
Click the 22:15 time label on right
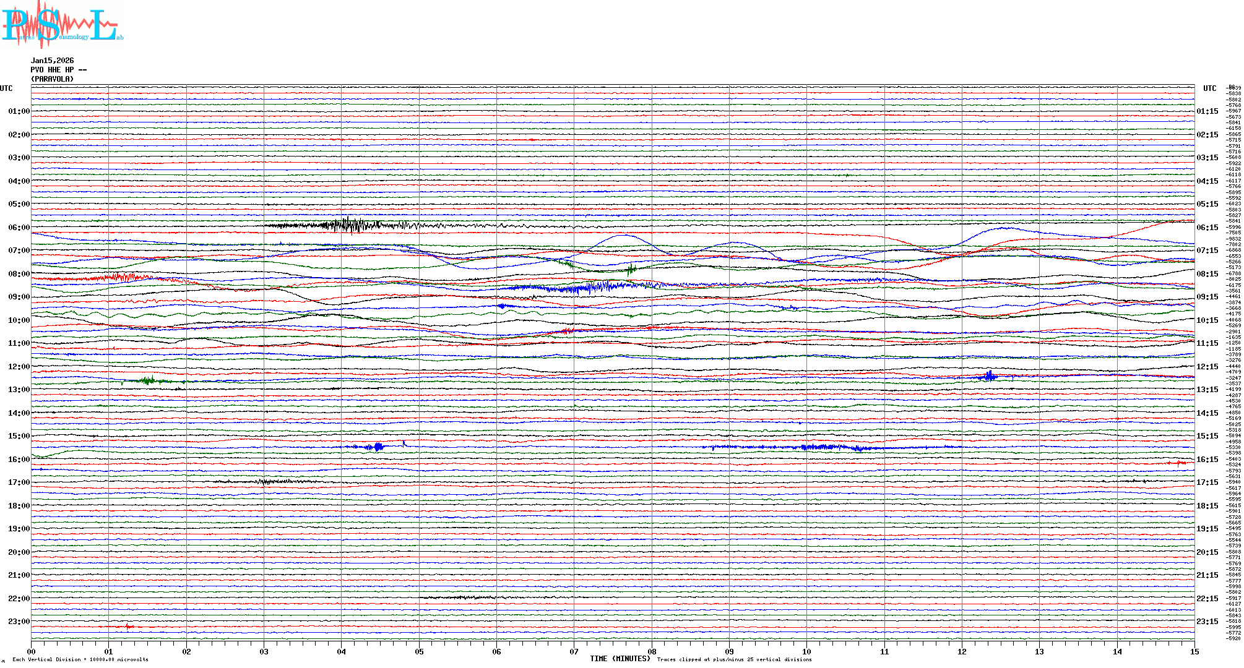coord(1207,599)
